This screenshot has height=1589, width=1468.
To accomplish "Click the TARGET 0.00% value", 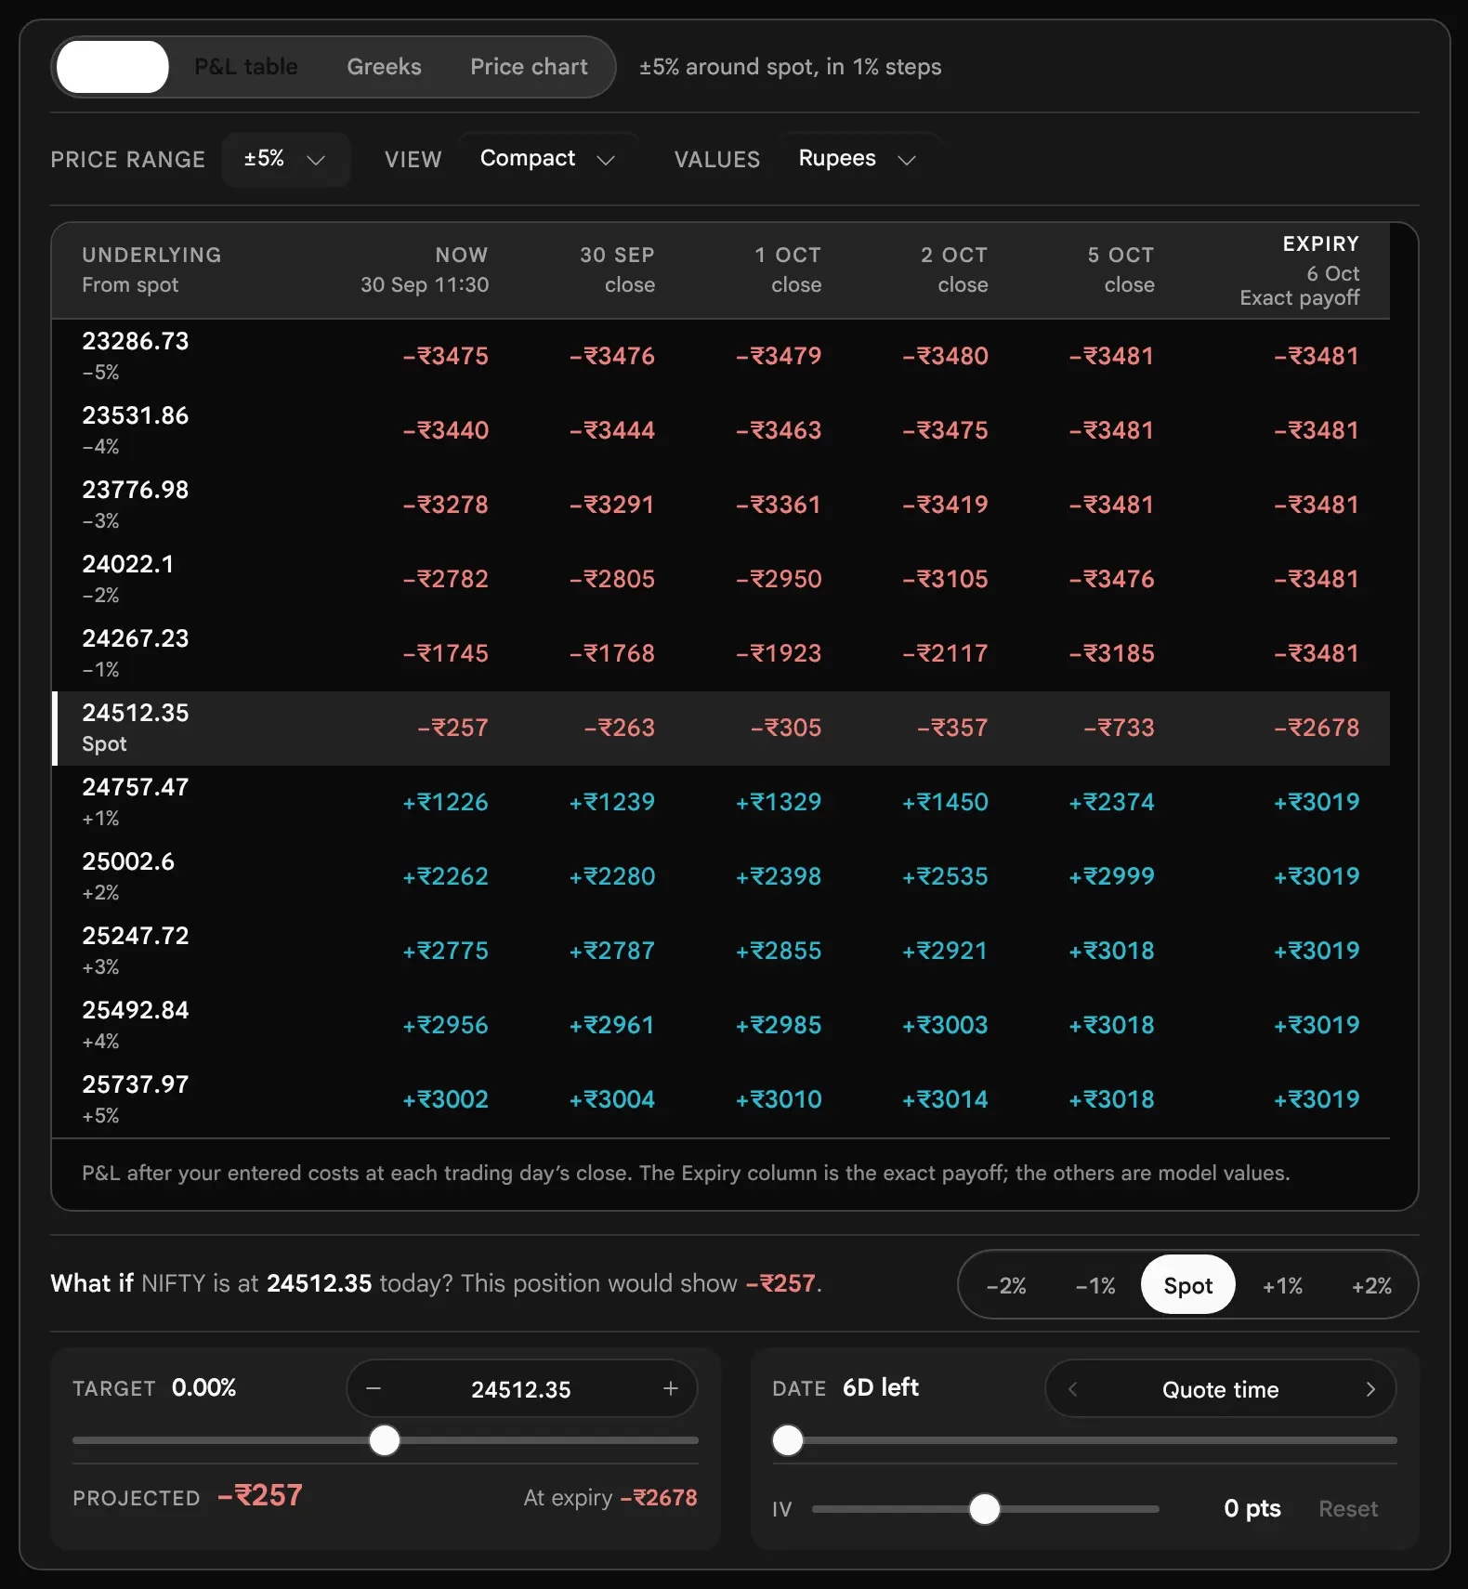I will click(203, 1387).
